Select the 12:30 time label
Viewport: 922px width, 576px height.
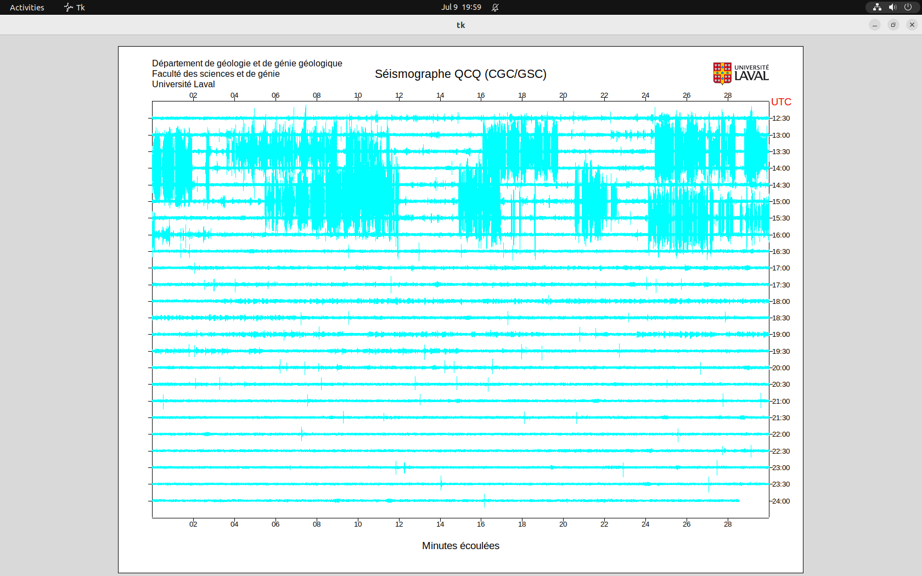pos(781,118)
